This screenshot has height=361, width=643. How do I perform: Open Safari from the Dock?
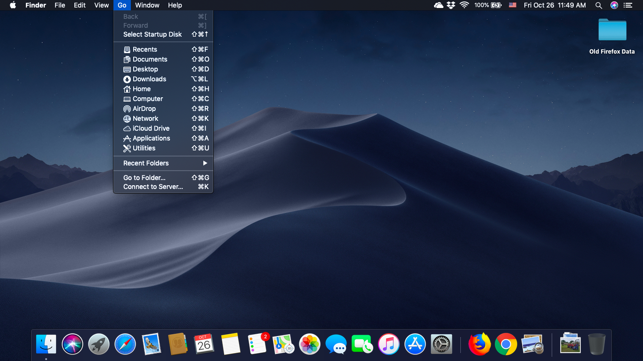(x=125, y=345)
